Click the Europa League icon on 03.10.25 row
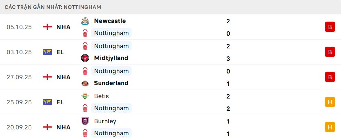This screenshot has height=139, width=341. click(x=47, y=52)
